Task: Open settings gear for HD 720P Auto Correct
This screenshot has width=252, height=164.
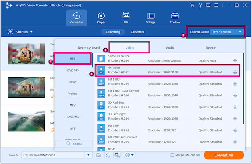Action: (235, 142)
